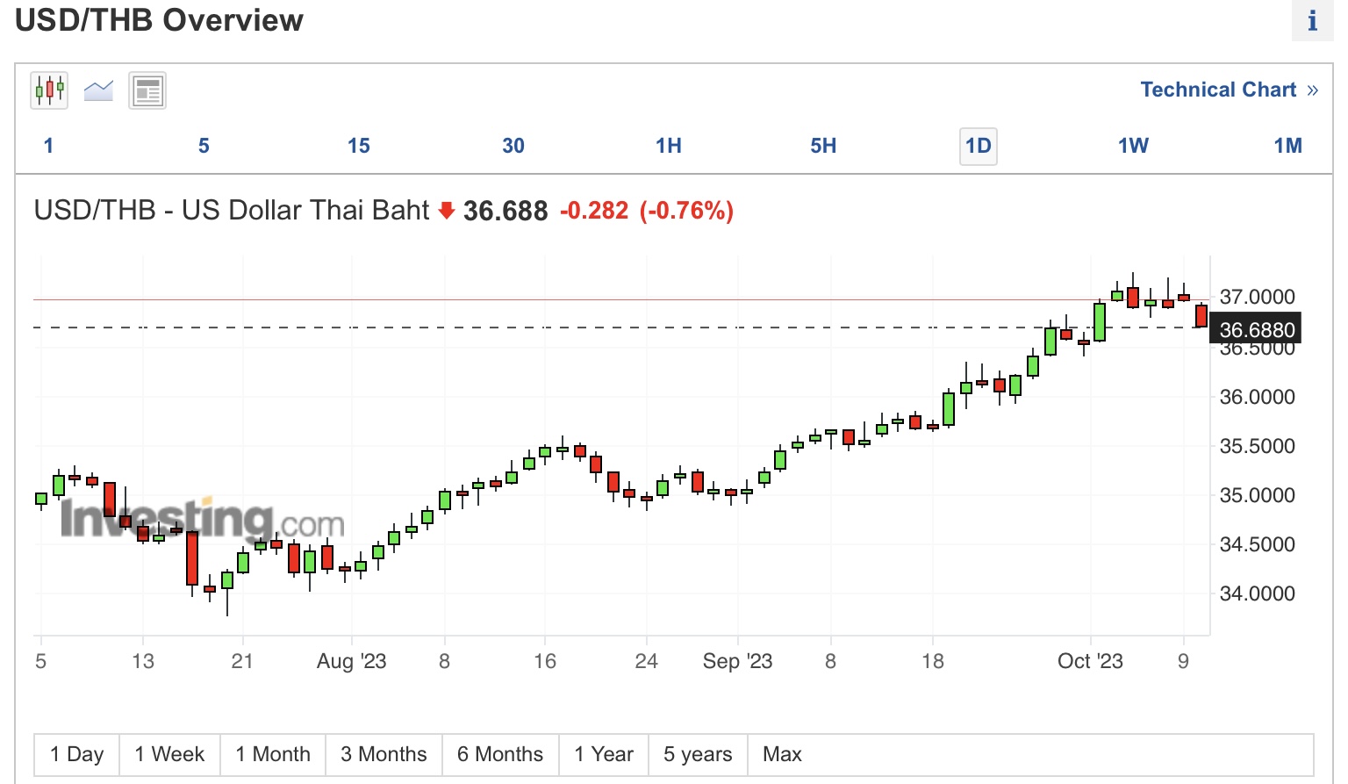
Task: Select the 1H interval
Action: click(x=669, y=146)
